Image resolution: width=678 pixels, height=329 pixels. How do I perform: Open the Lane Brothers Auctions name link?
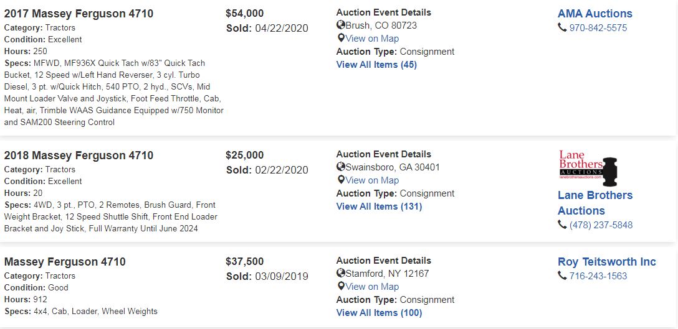(x=594, y=203)
